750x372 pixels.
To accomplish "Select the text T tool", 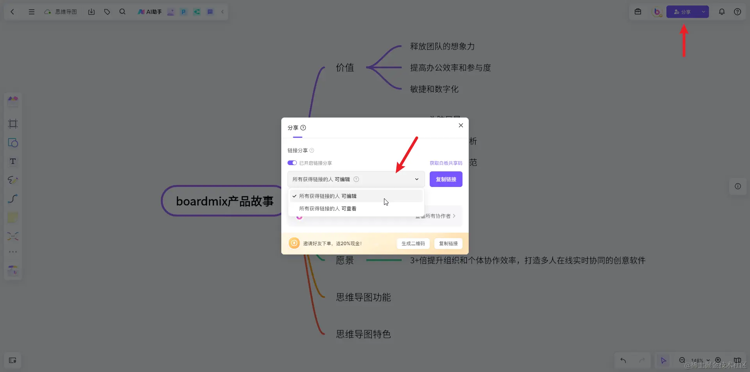I will click(x=13, y=161).
